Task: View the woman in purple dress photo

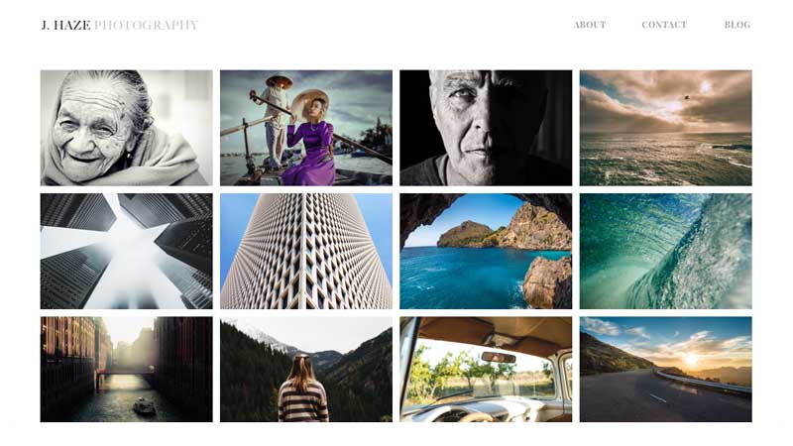Action: coord(306,128)
